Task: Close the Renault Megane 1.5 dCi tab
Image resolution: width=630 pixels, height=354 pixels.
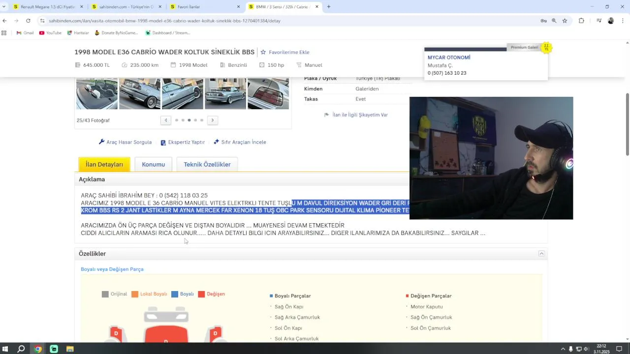Action: [x=81, y=7]
